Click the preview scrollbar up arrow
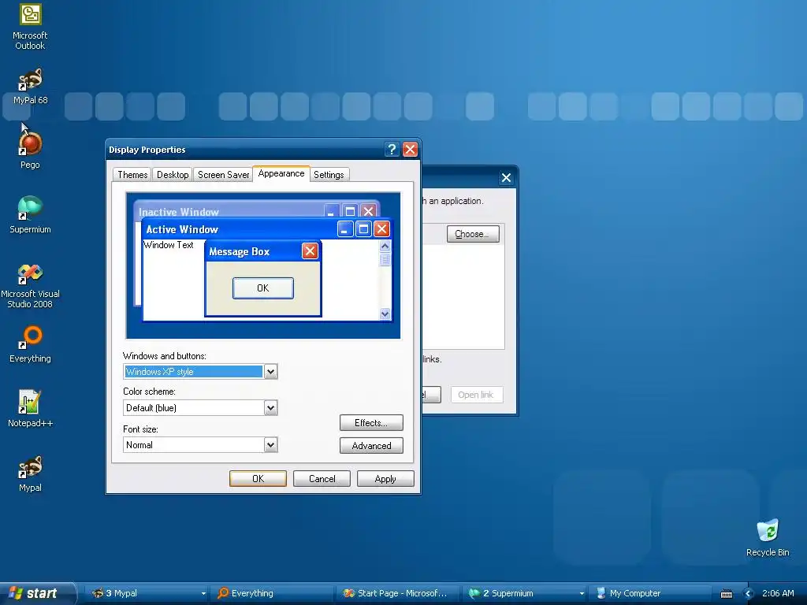 pos(385,247)
